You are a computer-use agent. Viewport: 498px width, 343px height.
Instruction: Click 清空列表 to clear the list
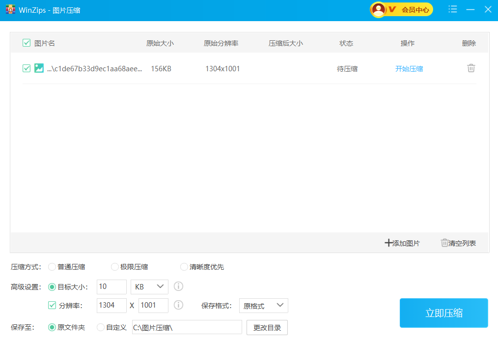coord(458,243)
